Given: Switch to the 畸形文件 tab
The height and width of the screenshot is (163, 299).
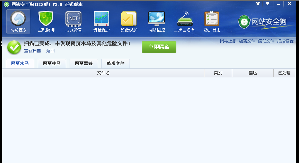Looking at the screenshot, I should point(116,64).
